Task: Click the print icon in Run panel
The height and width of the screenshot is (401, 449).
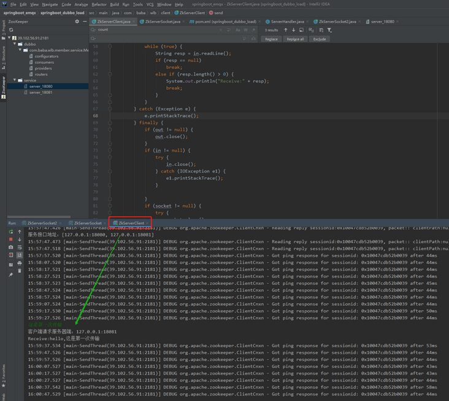Action: [20, 263]
